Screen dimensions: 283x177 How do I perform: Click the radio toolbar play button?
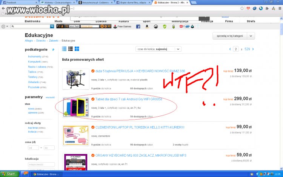(102, 26)
